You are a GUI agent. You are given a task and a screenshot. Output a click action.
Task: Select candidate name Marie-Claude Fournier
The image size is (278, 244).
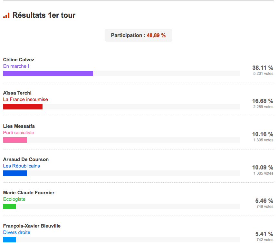point(29,192)
